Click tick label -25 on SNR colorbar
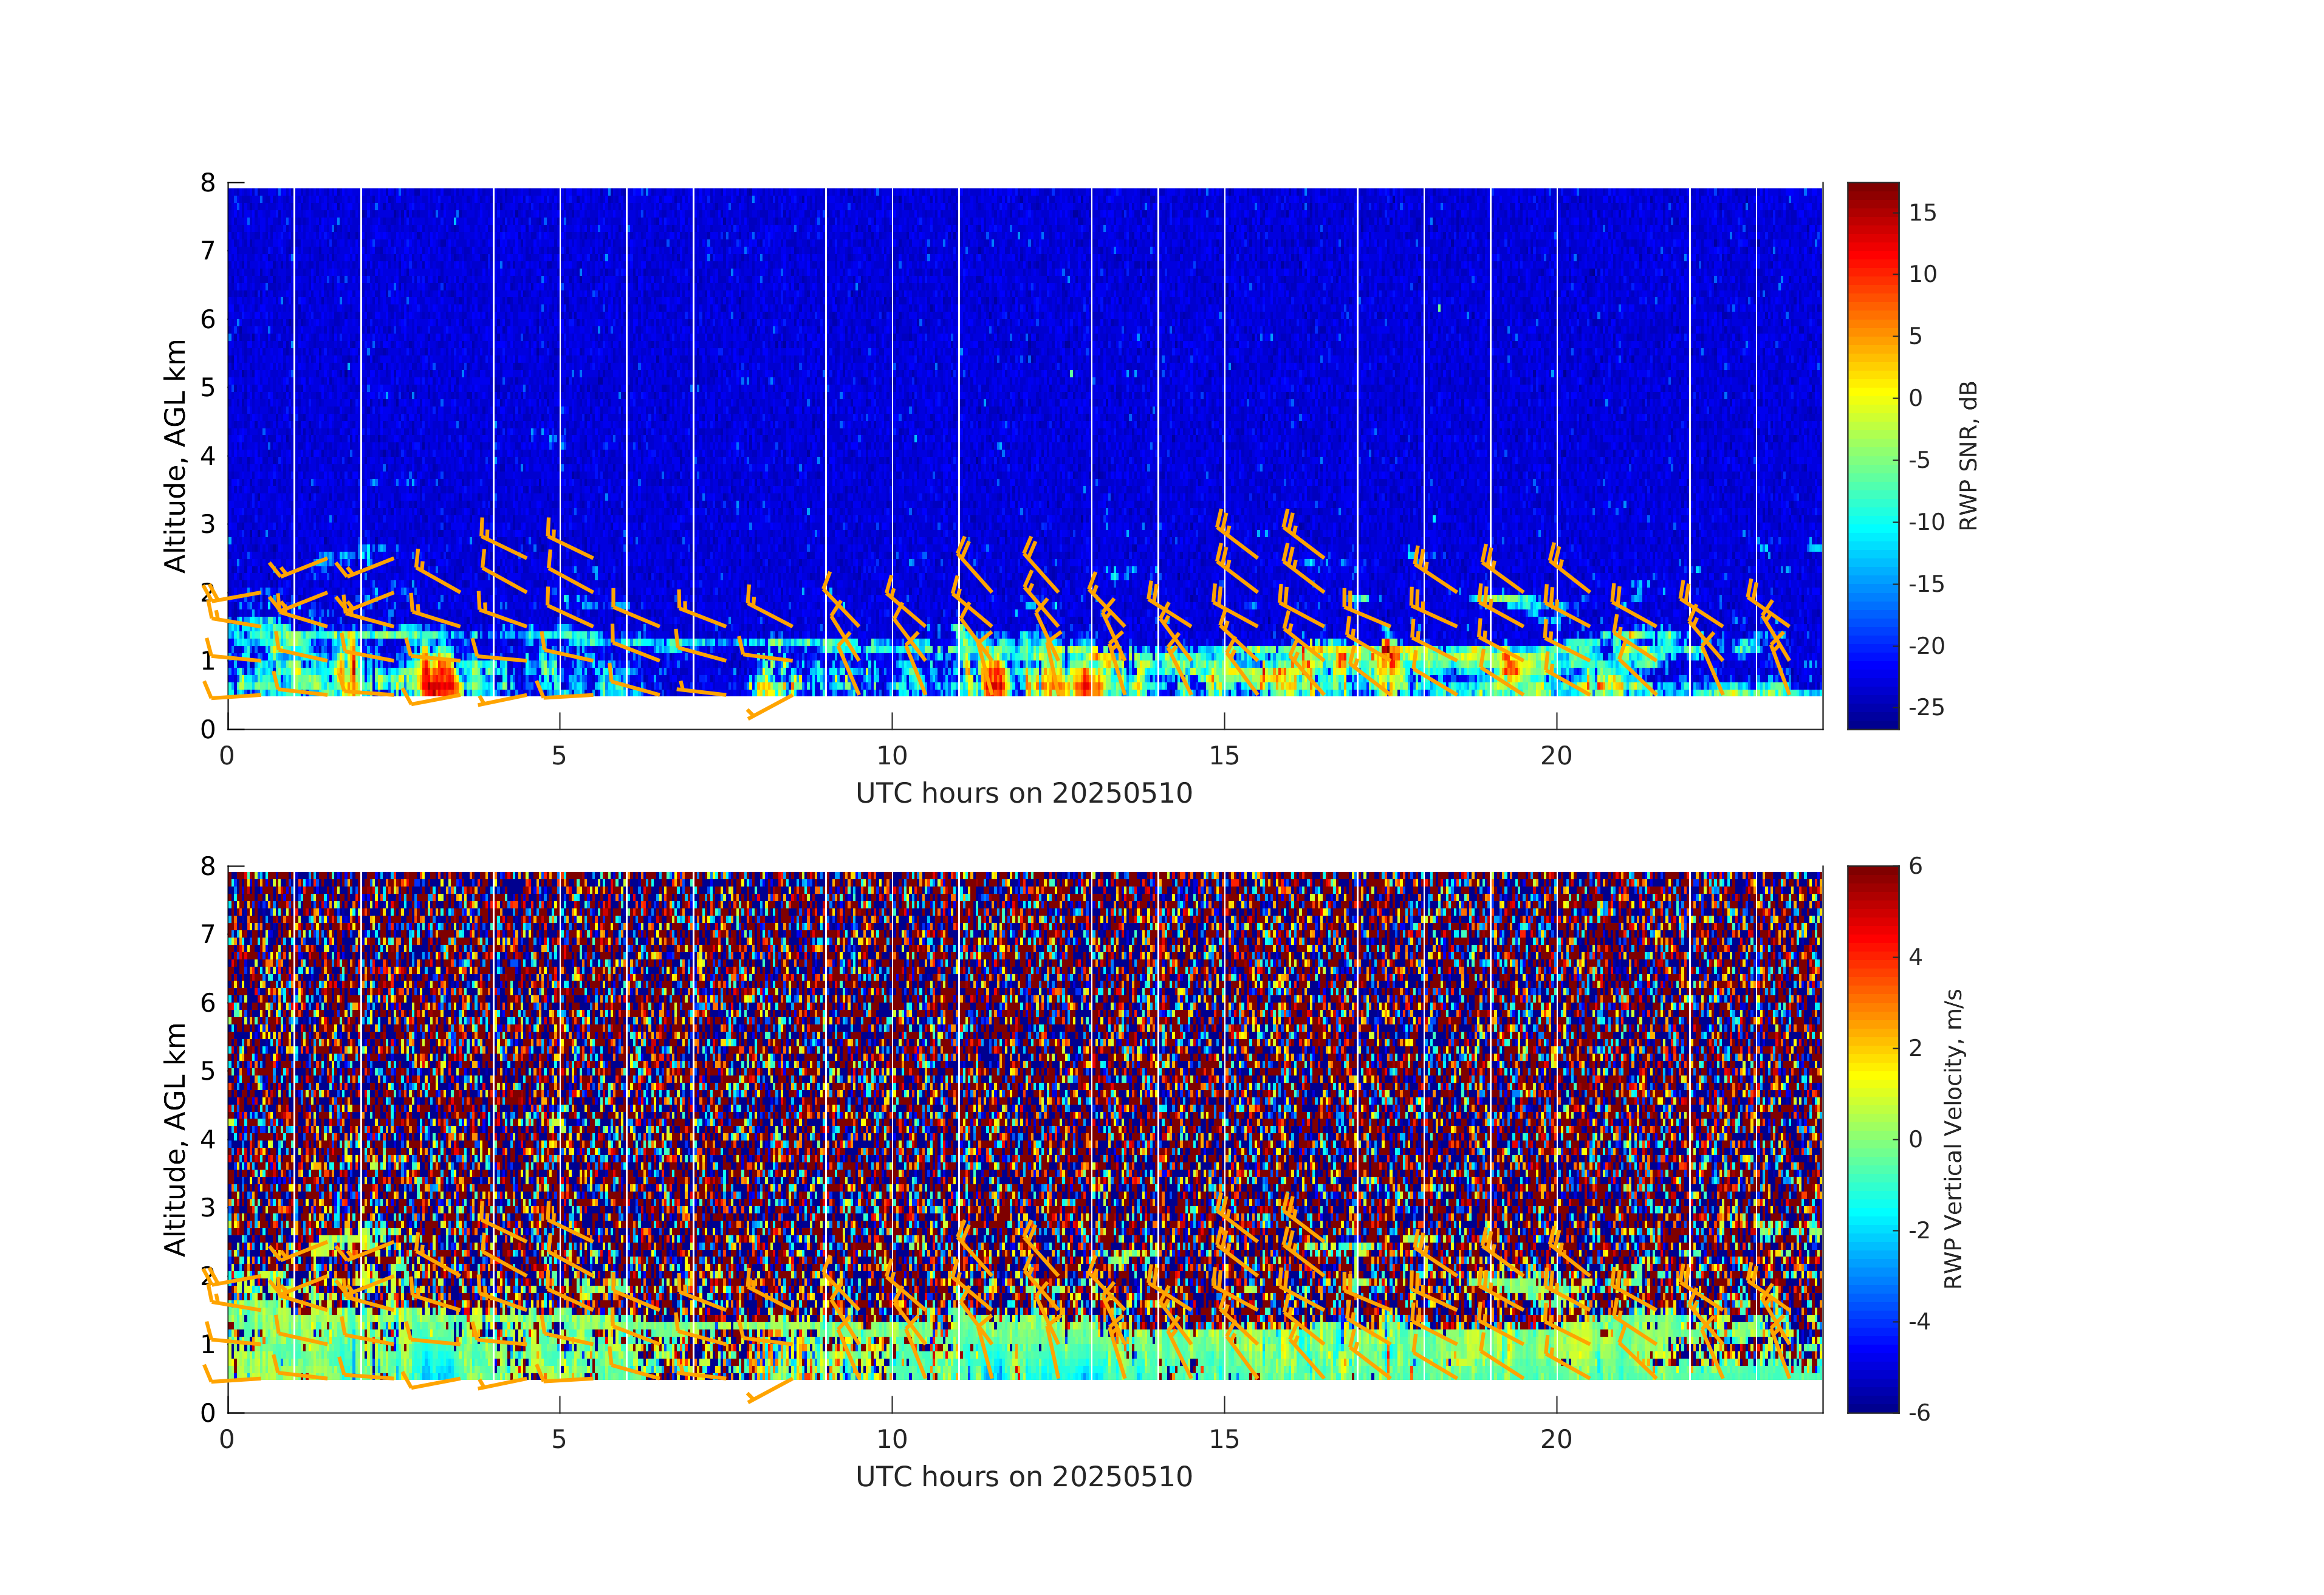Viewport: 2324px width, 1595px height. (1926, 708)
